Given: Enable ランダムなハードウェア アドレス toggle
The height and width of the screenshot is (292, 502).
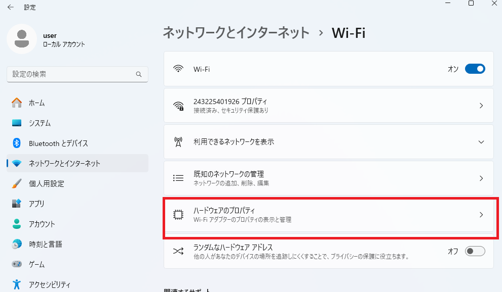Looking at the screenshot, I should 475,251.
